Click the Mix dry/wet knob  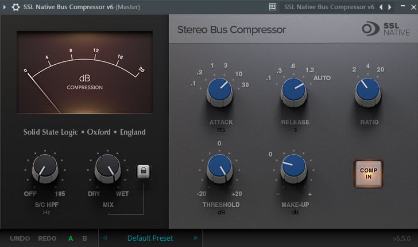pos(108,168)
